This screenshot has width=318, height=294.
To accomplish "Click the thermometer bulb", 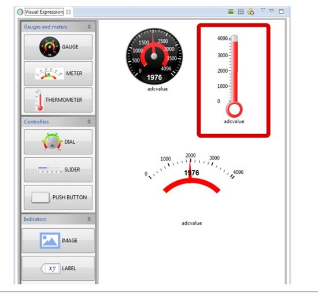I will [234, 110].
